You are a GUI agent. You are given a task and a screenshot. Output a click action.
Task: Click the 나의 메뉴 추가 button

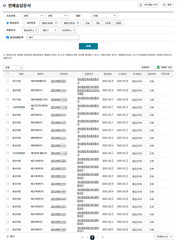point(148,5)
